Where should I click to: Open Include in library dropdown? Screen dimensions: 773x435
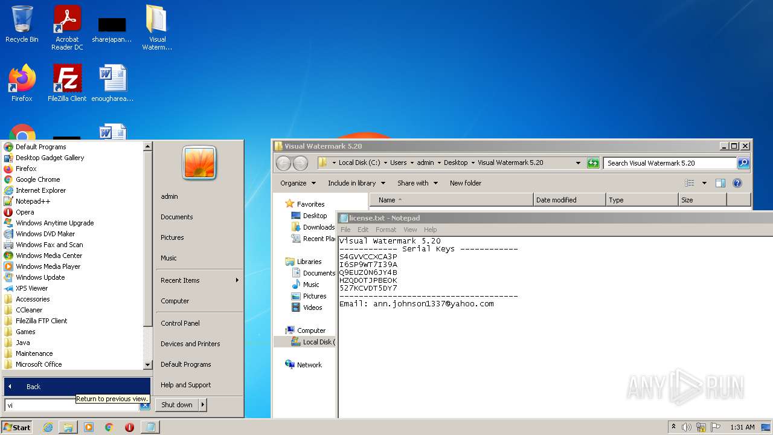pos(356,183)
